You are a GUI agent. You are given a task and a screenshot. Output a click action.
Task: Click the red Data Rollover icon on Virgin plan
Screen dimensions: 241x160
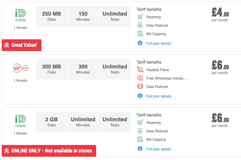pos(140,87)
